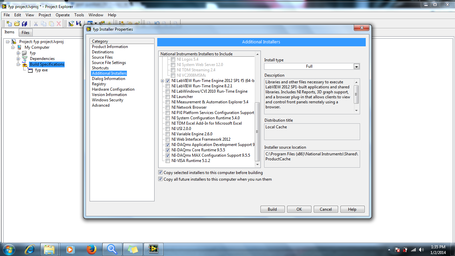Check NI Measurement & Automation Explorer 5.4
This screenshot has height=256, width=455.
point(168,102)
